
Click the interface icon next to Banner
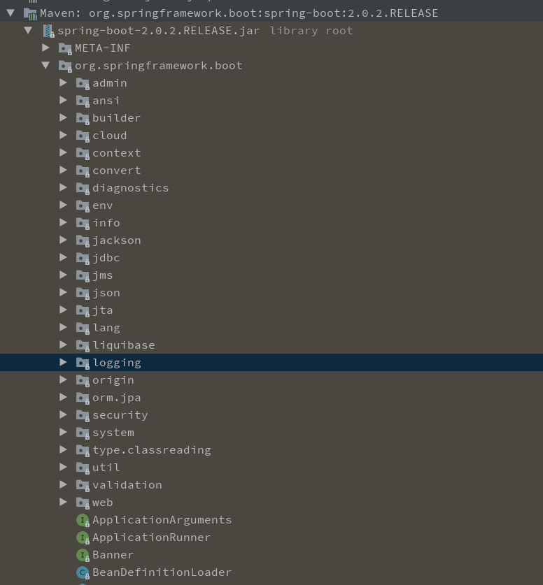[x=83, y=554]
